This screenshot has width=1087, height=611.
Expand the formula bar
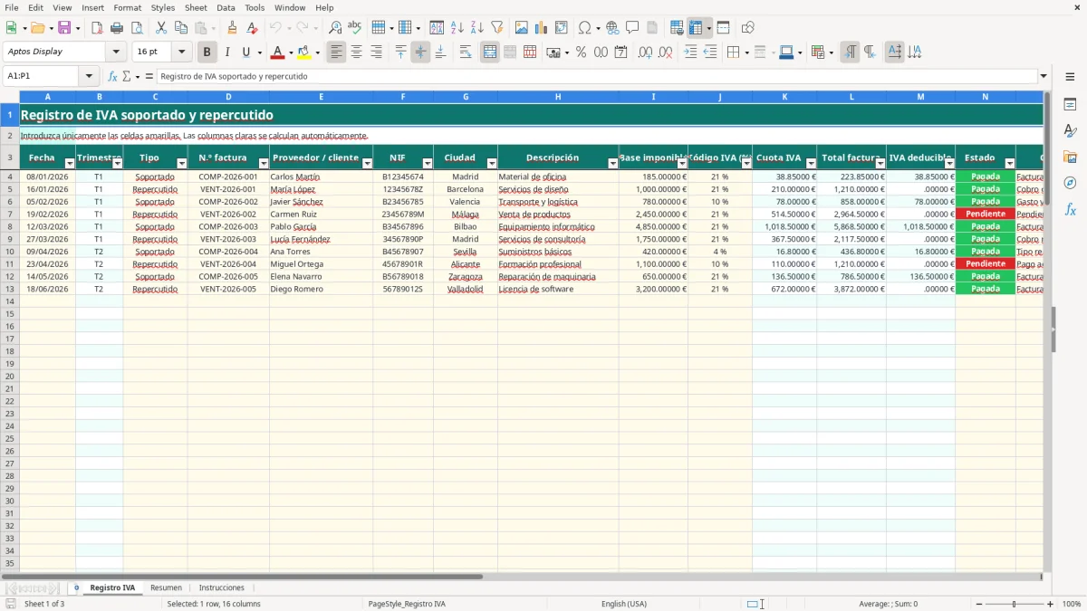(x=1044, y=77)
